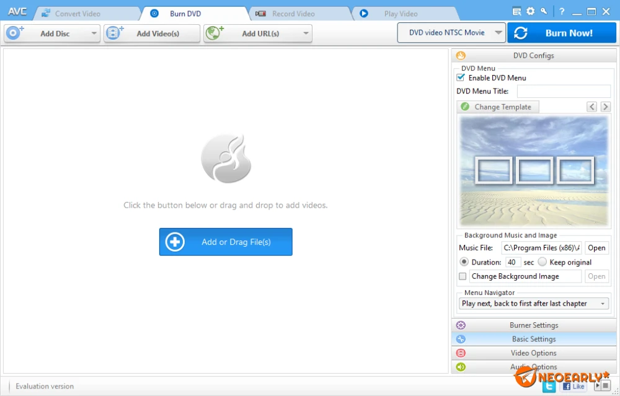This screenshot has height=396, width=620.
Task: Tick the Change Background Image checkbox
Action: [463, 276]
